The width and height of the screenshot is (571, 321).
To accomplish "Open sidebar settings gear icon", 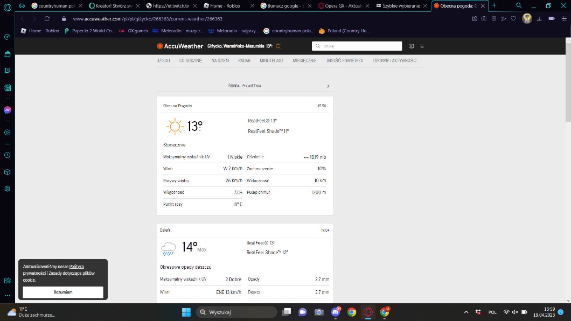I will (x=8, y=189).
